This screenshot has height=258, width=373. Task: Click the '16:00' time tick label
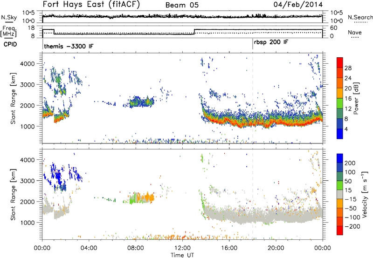[x=229, y=248]
